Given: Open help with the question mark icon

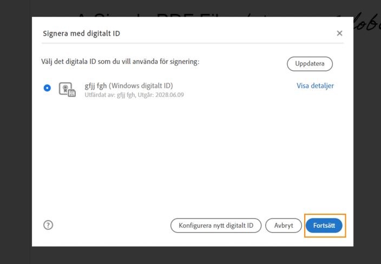Looking at the screenshot, I should pyautogui.click(x=48, y=225).
